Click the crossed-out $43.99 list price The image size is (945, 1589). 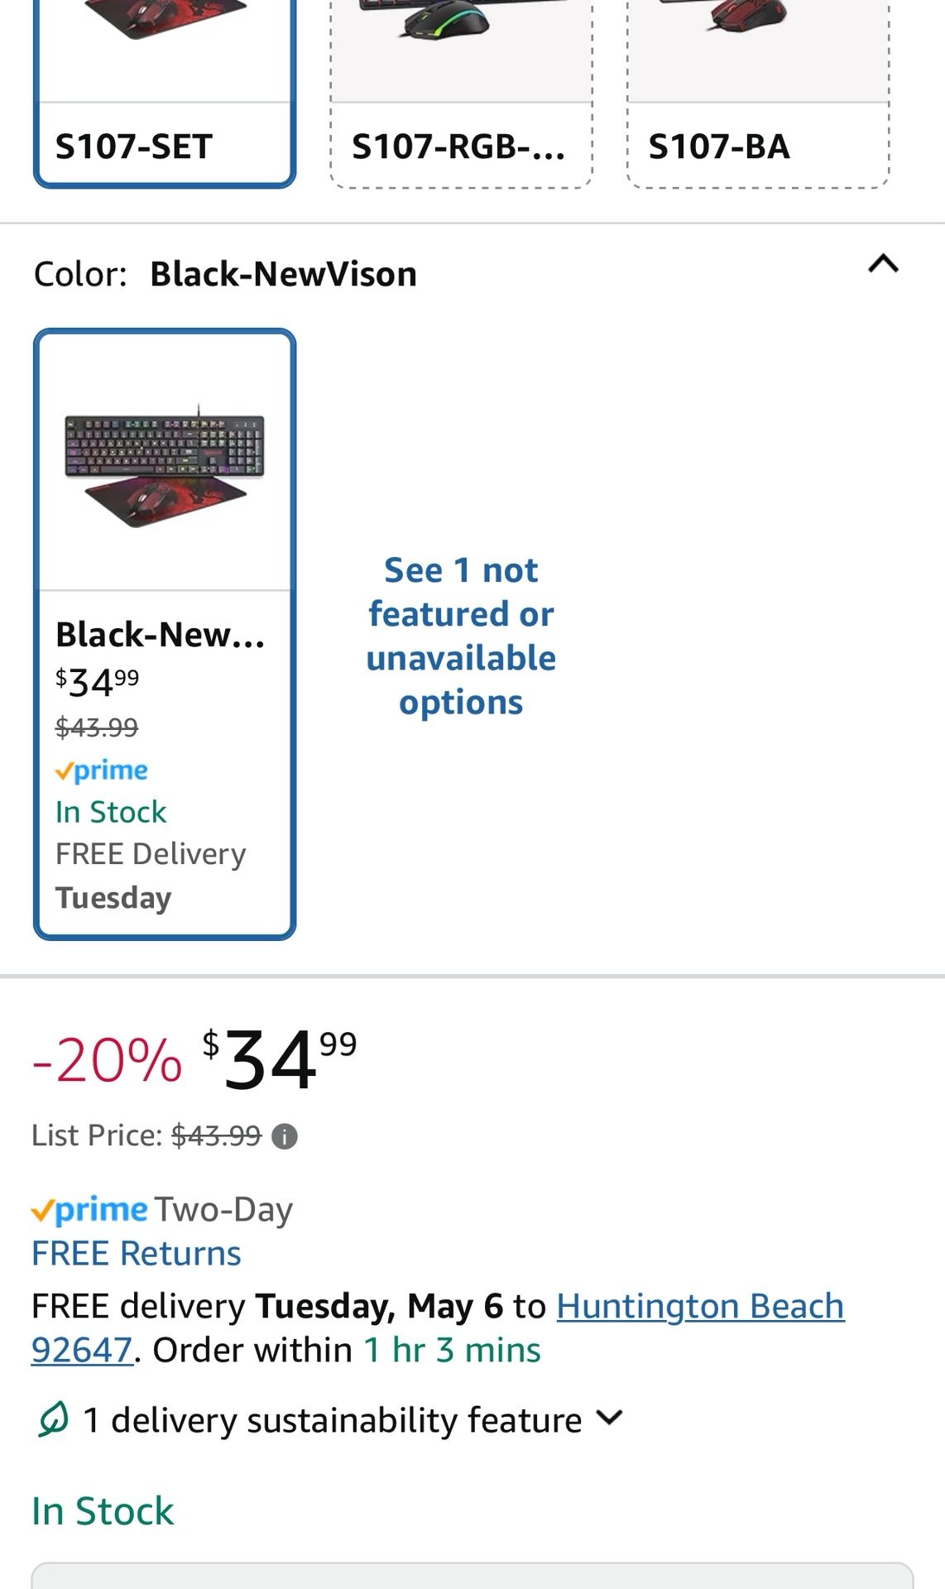[216, 1135]
